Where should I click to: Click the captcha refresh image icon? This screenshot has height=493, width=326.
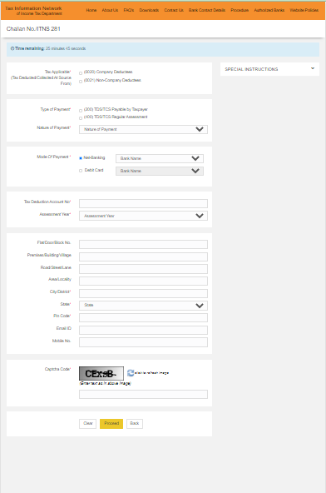click(131, 373)
